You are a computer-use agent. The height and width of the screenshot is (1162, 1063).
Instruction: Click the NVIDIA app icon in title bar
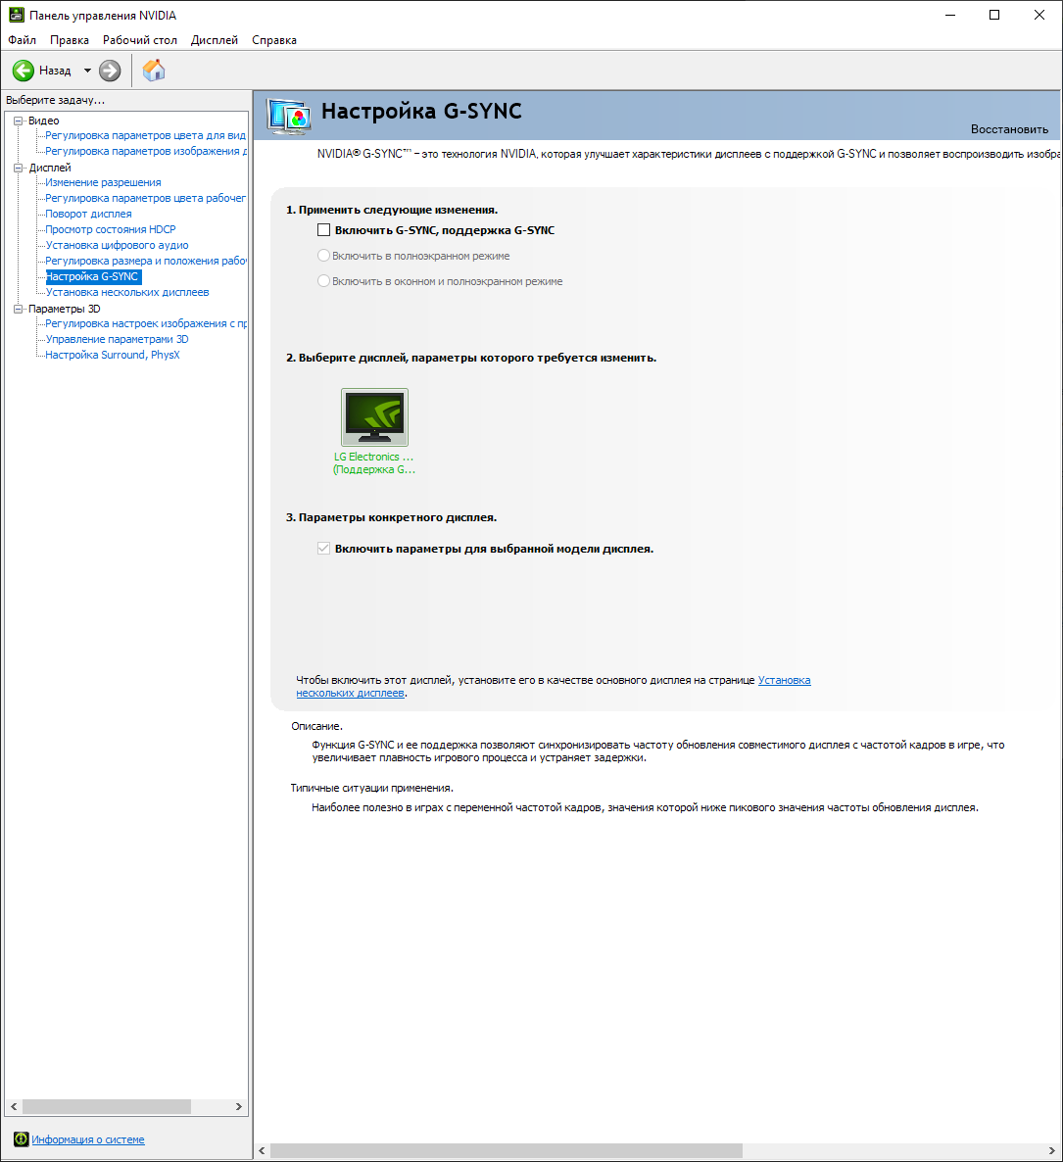click(x=17, y=15)
